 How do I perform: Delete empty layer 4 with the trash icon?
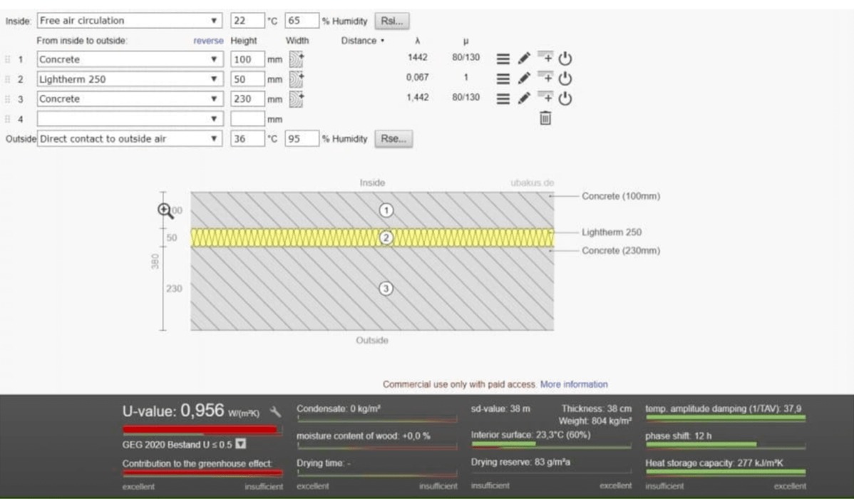tap(545, 119)
